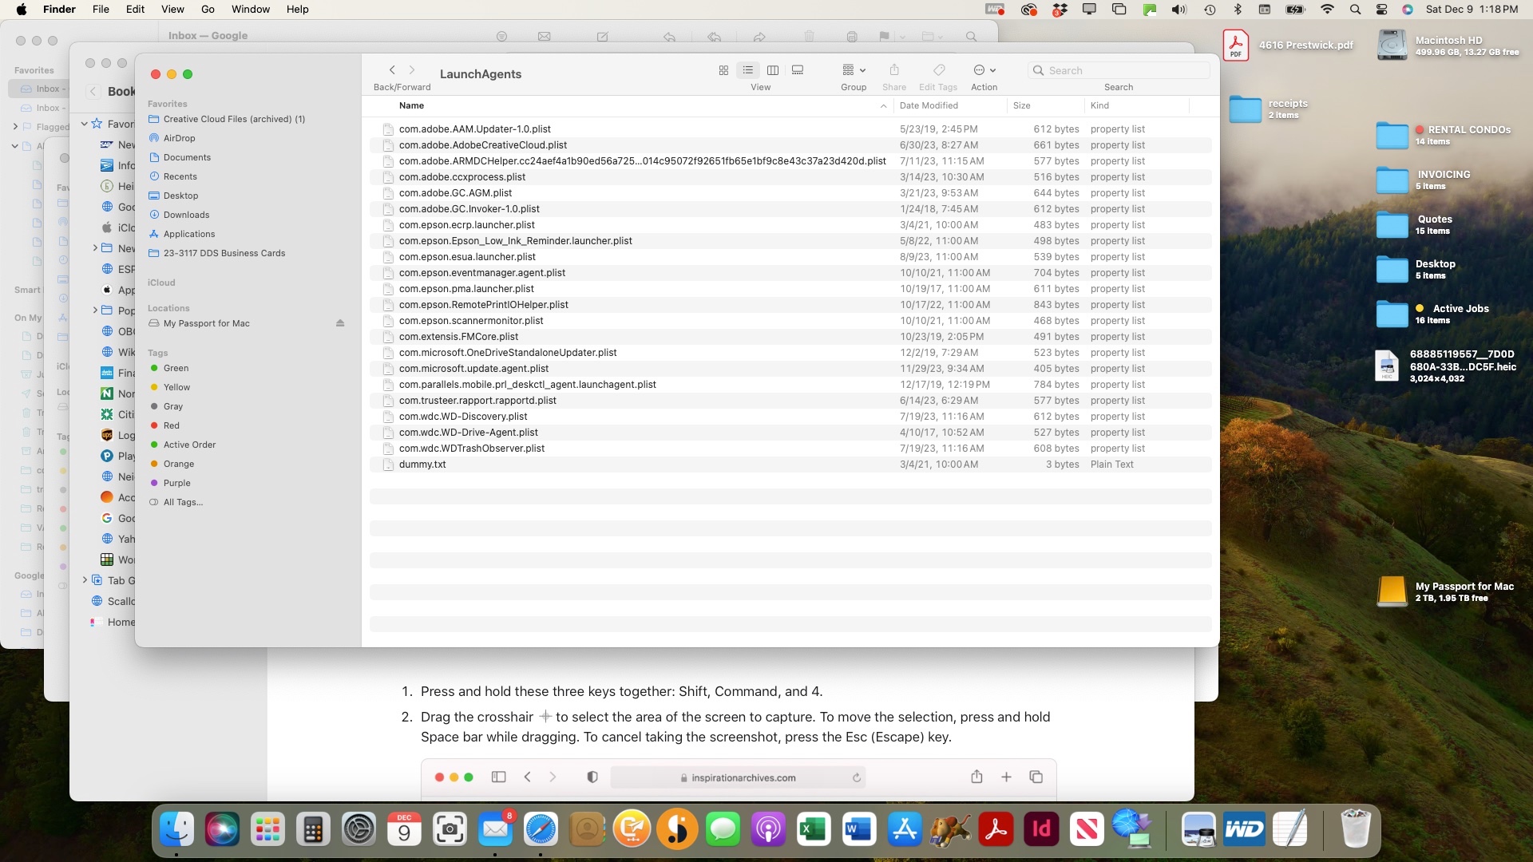Screen dimensions: 1533x862
Task: Open InDesign from the Dock
Action: (x=1040, y=829)
